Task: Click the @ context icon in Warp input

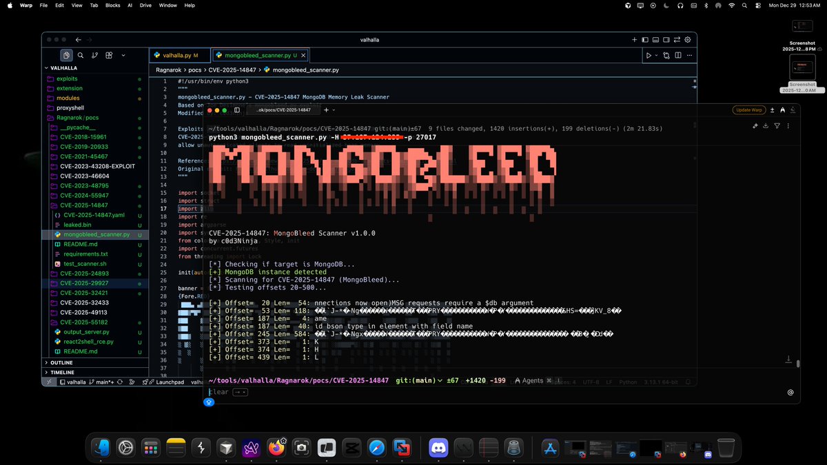Action: 791,393
